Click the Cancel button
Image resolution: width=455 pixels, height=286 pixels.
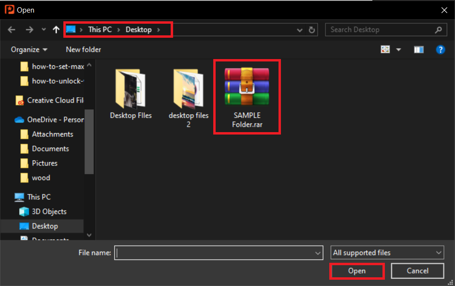pyautogui.click(x=417, y=271)
